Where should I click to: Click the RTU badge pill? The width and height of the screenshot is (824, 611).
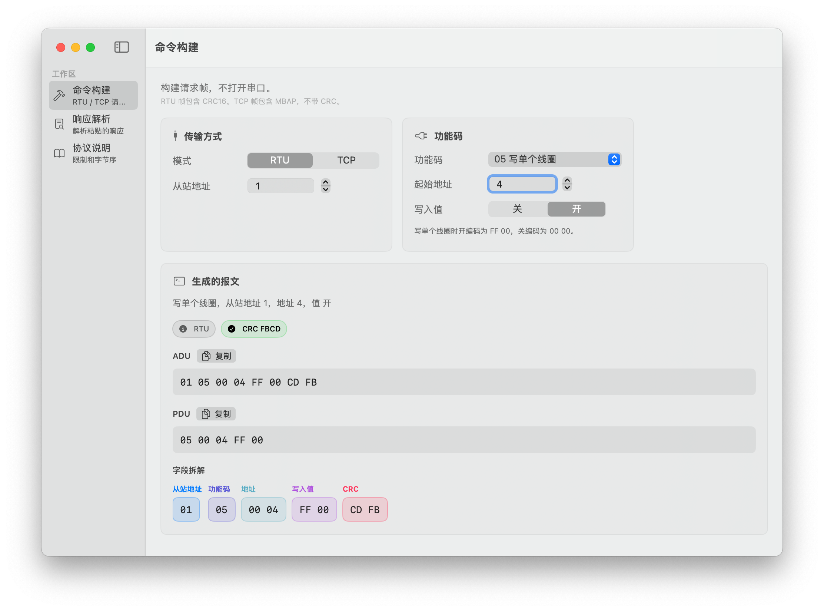click(x=194, y=329)
